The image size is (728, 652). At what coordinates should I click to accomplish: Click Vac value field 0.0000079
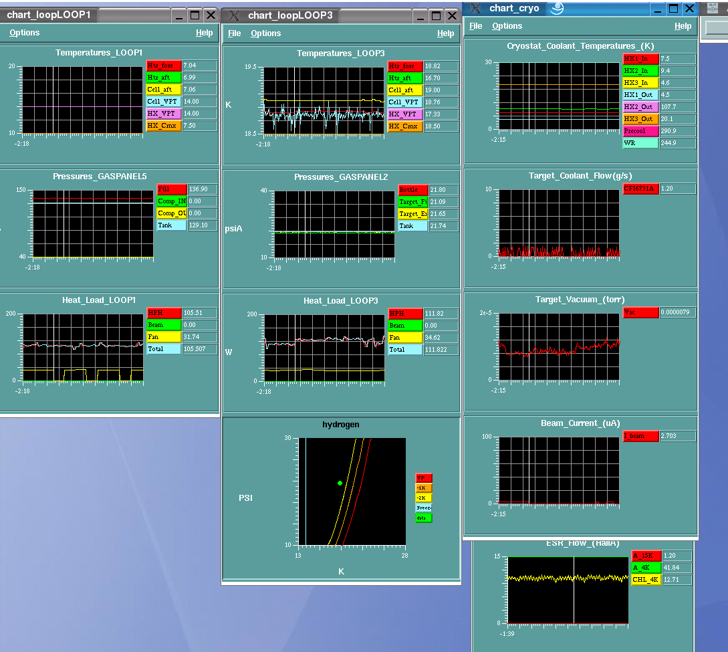(678, 312)
